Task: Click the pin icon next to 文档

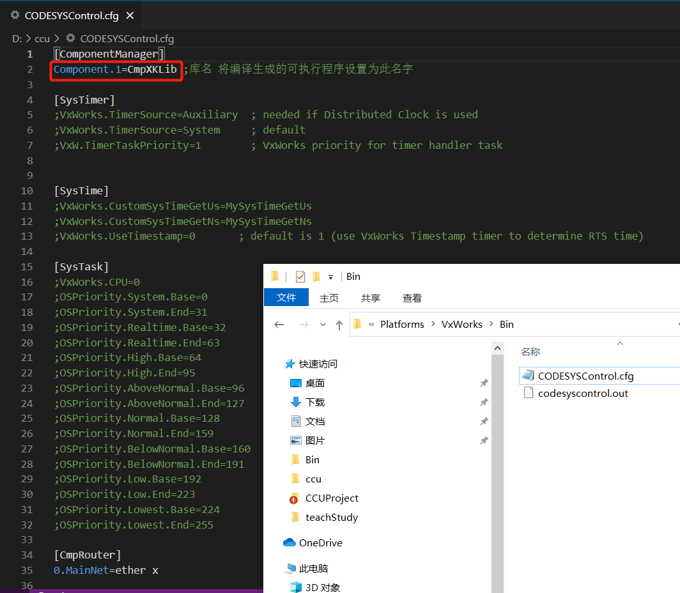Action: tap(484, 421)
